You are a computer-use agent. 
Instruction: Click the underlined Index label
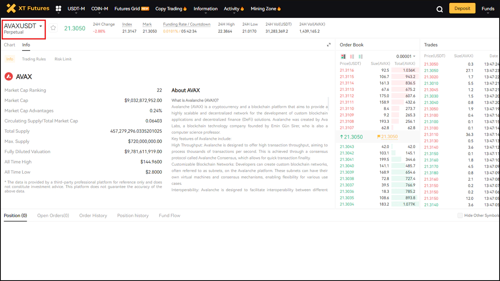127,25
